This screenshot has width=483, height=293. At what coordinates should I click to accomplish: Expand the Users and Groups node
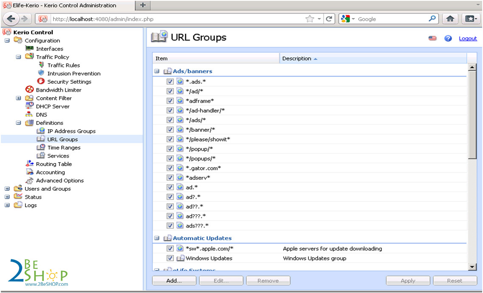(x=7, y=189)
